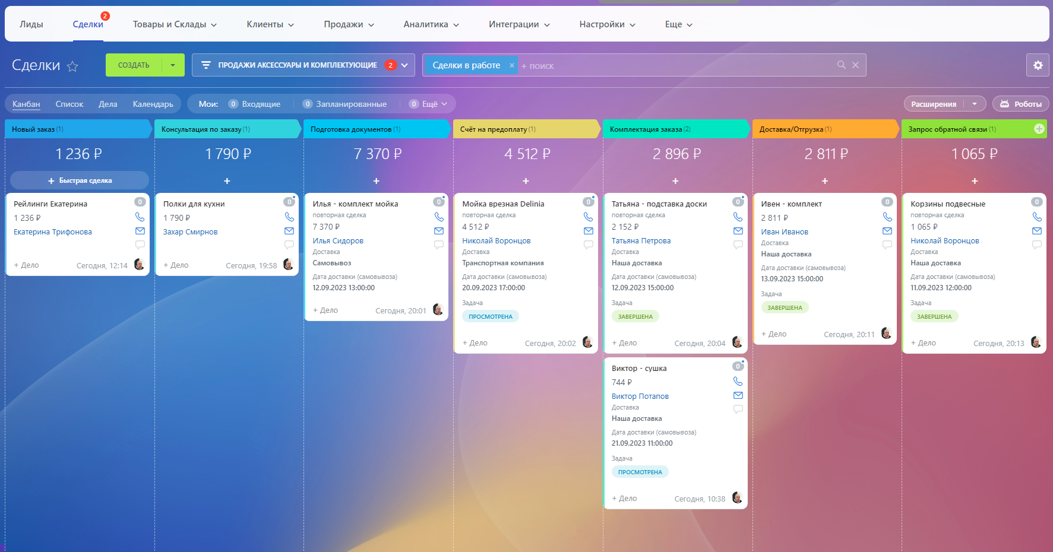Go to the Лиды section

31,24
